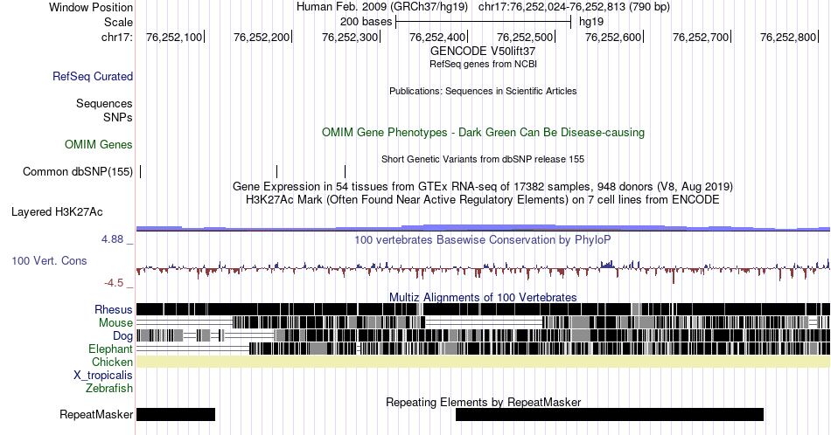Click Short Genetic Variants from dbSNP title
831x435 pixels.
(483, 159)
